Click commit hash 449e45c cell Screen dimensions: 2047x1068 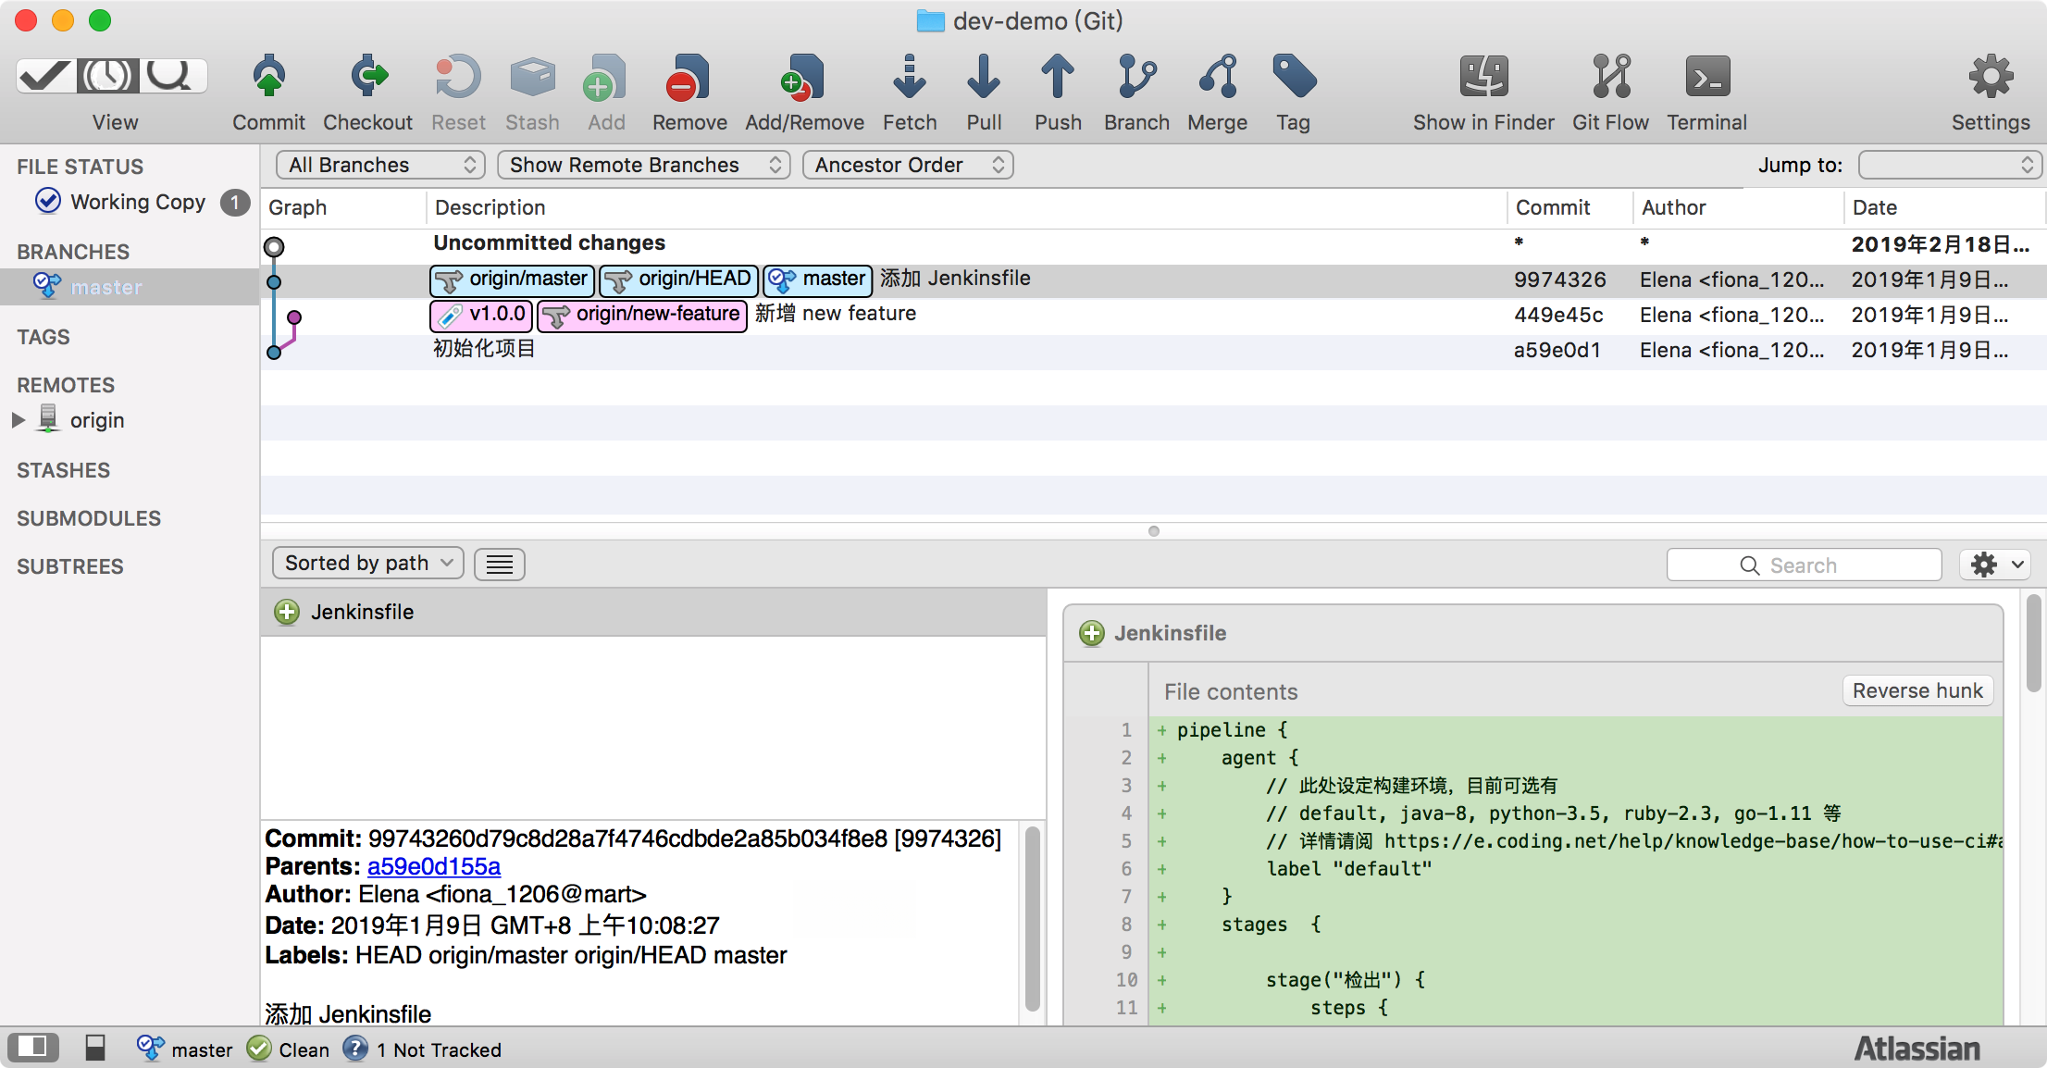1558,315
